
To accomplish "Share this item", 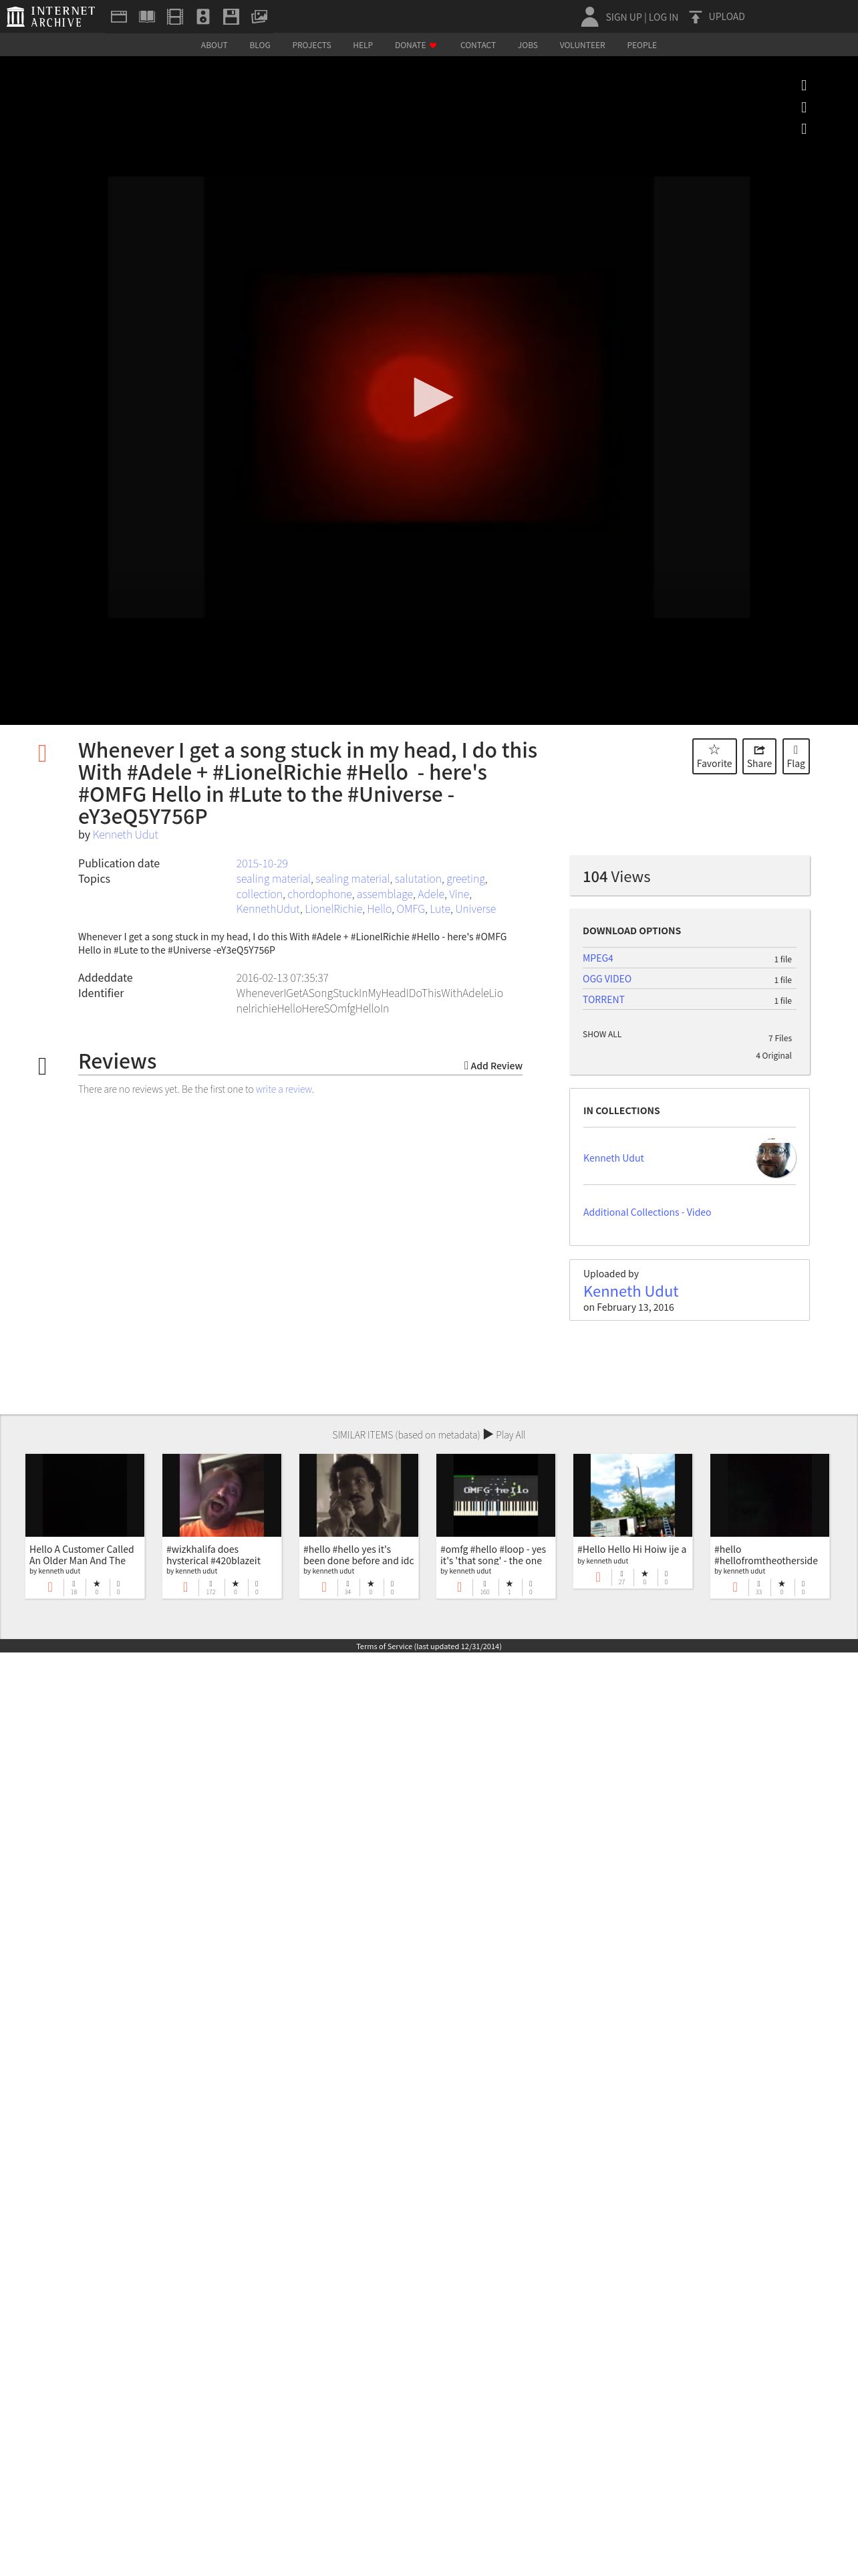I will [x=759, y=756].
